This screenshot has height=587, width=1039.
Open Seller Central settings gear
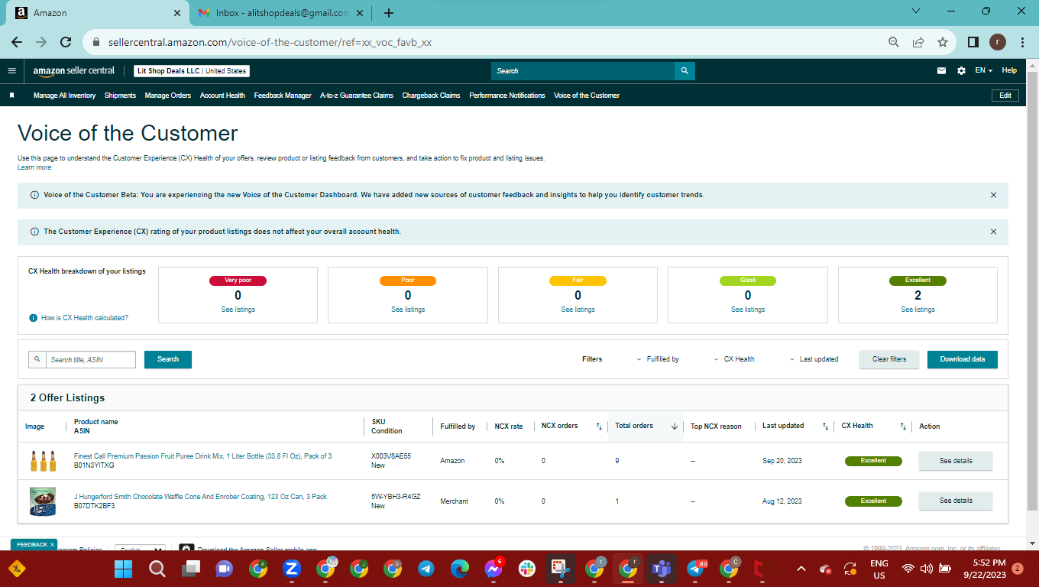[x=961, y=70]
